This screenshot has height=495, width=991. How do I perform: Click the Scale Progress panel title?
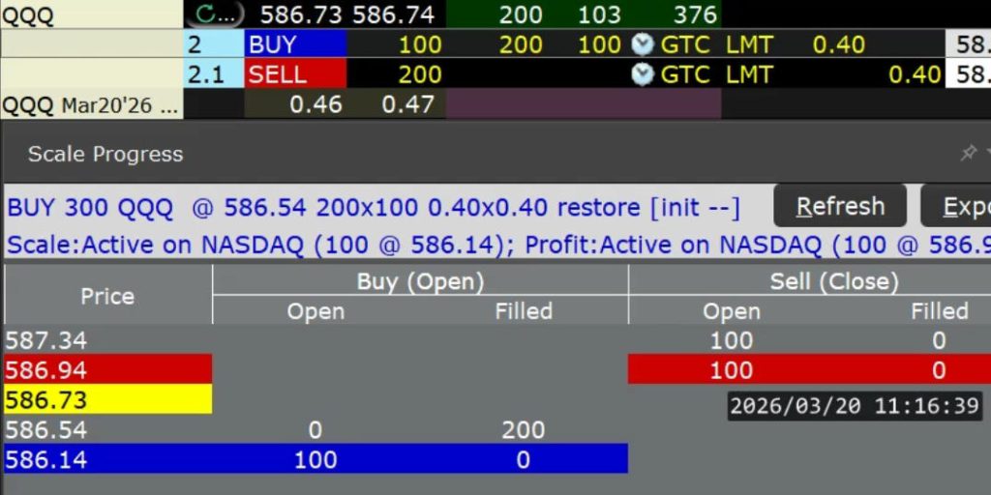tap(105, 154)
